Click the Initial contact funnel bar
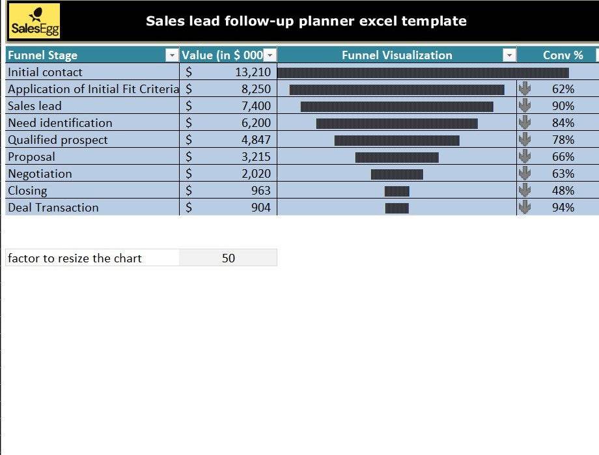Image resolution: width=599 pixels, height=455 pixels. tap(423, 72)
